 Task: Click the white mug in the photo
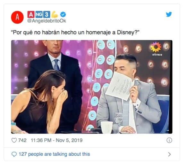pos(107,128)
